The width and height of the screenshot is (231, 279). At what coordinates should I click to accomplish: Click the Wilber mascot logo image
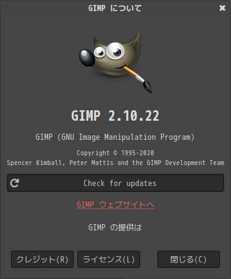[116, 62]
